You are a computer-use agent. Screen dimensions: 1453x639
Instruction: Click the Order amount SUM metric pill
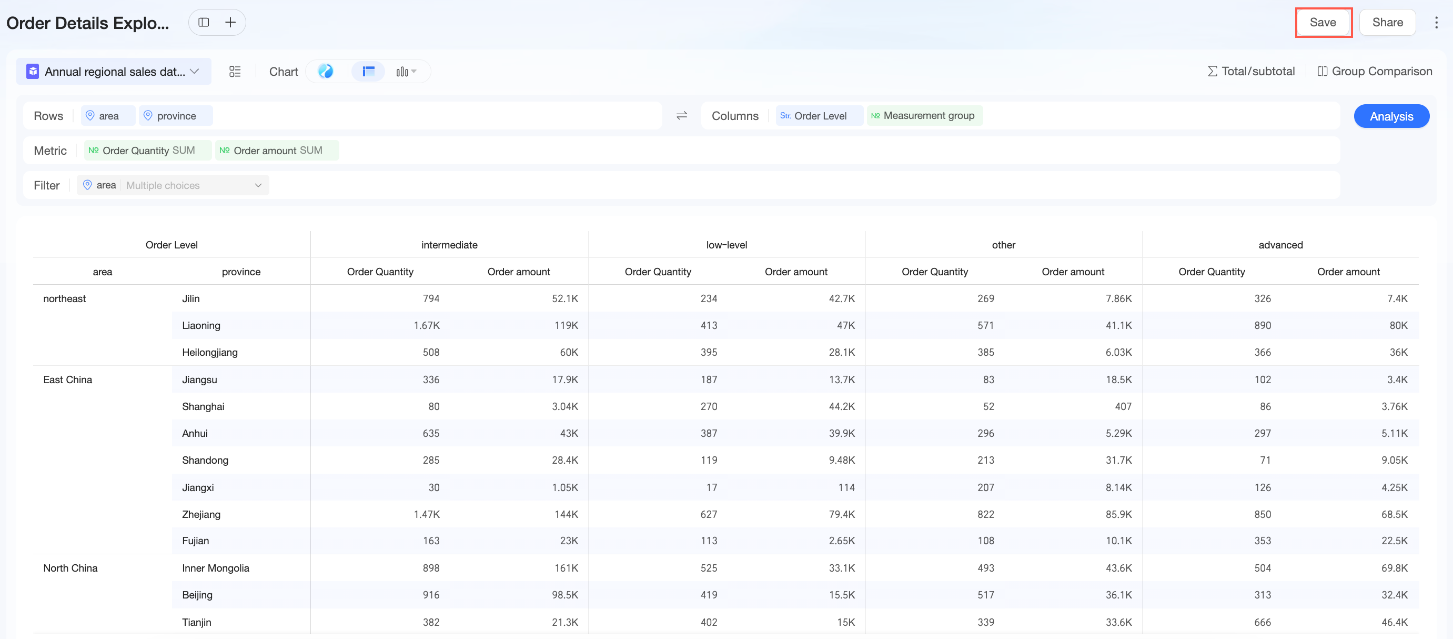(x=277, y=151)
